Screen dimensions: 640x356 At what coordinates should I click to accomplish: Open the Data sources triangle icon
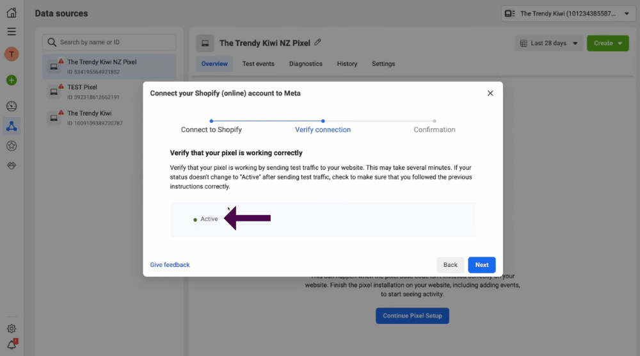(x=12, y=126)
